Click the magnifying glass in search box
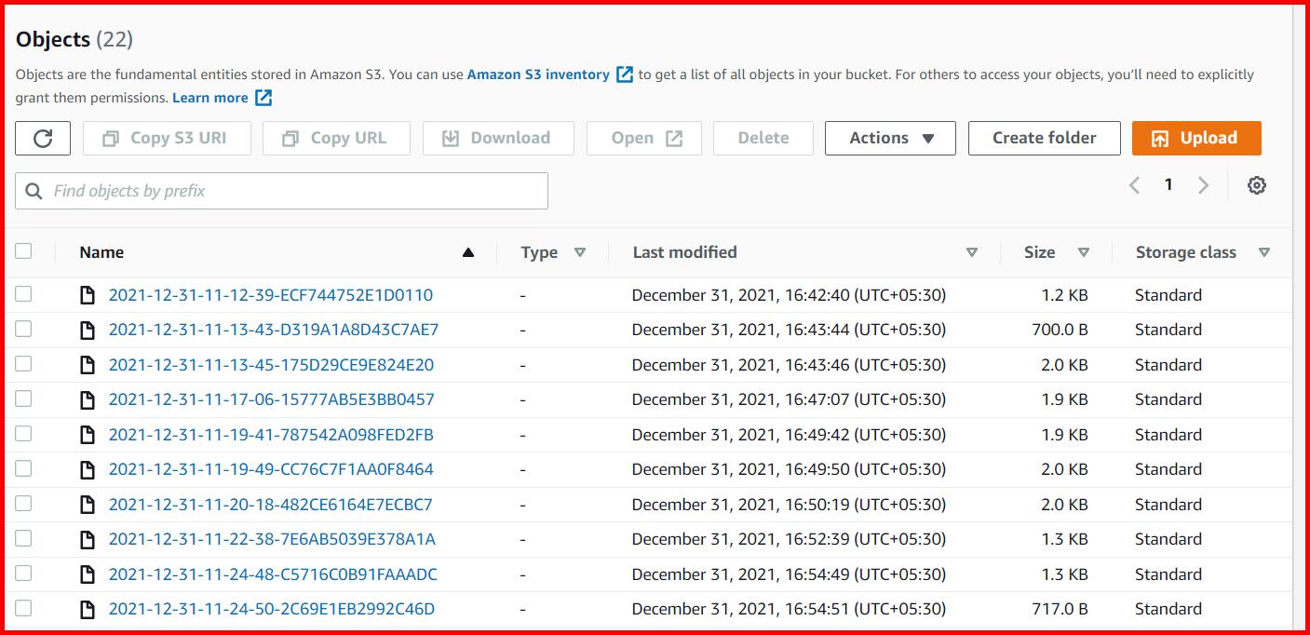1310x635 pixels. 34,191
